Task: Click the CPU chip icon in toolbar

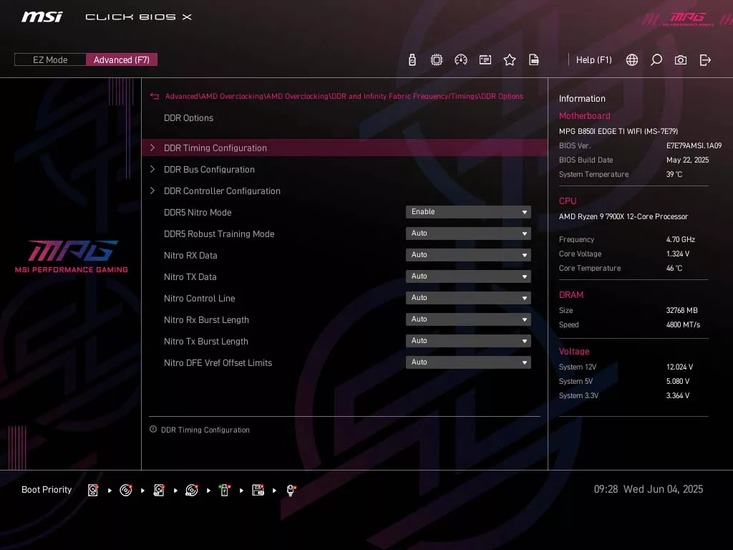Action: [436, 60]
